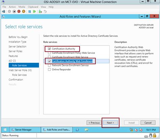
Task: Open the Windows Start button
Action: coord(5,130)
